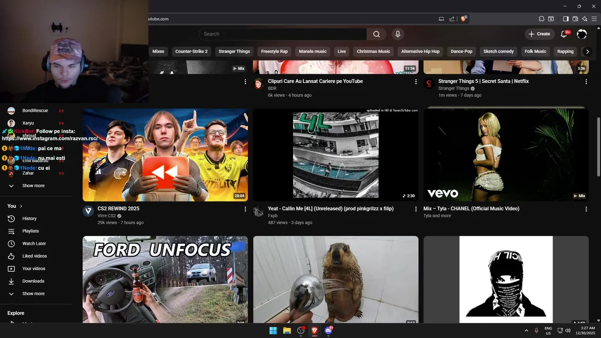Open the Fxpb channel avatar
601x338 pixels.
click(259, 211)
